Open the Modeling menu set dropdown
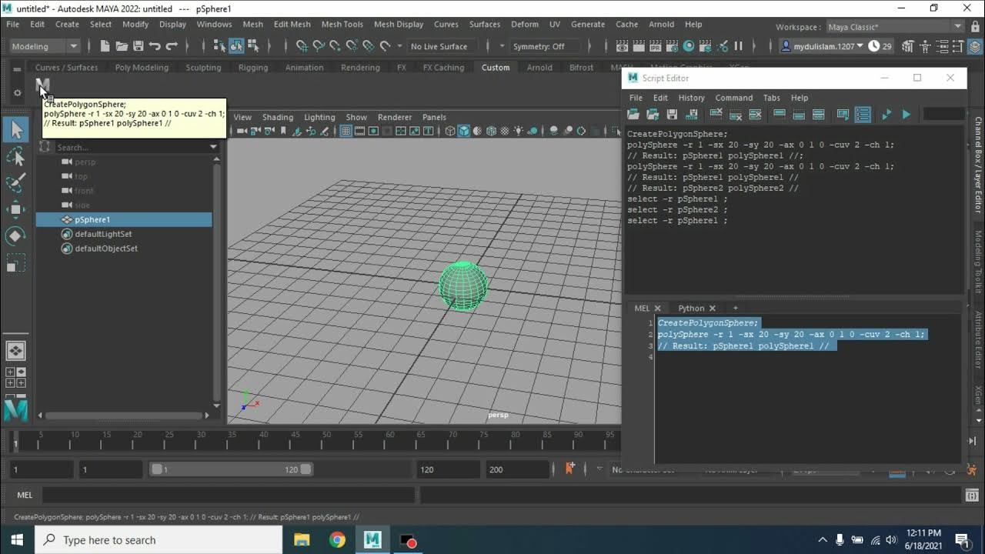Image resolution: width=985 pixels, height=554 pixels. (44, 46)
